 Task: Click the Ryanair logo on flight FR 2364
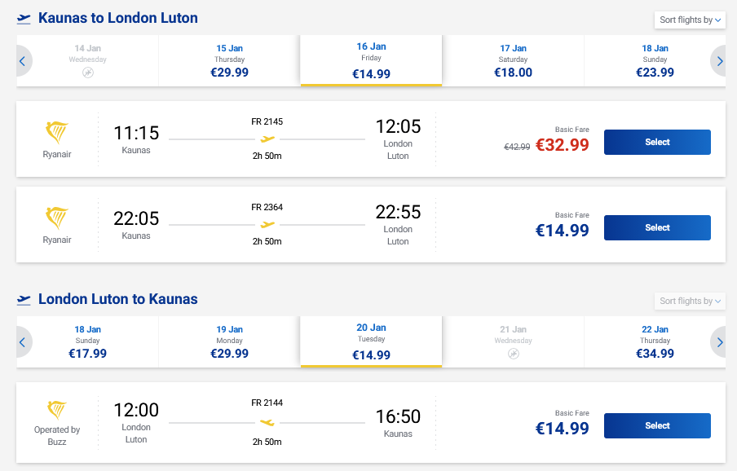click(57, 218)
